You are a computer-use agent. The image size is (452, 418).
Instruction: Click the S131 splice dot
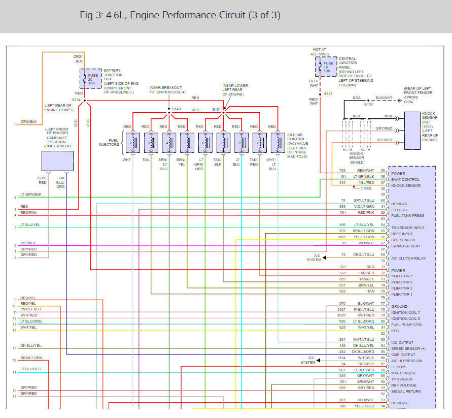[223, 113]
